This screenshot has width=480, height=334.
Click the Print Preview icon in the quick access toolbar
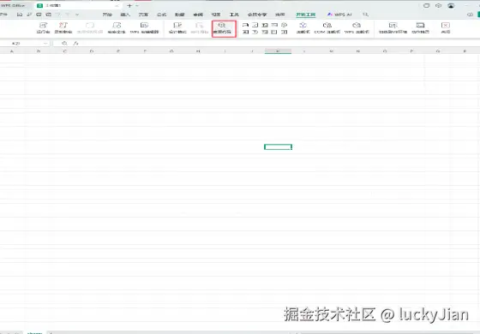[x=48, y=15]
